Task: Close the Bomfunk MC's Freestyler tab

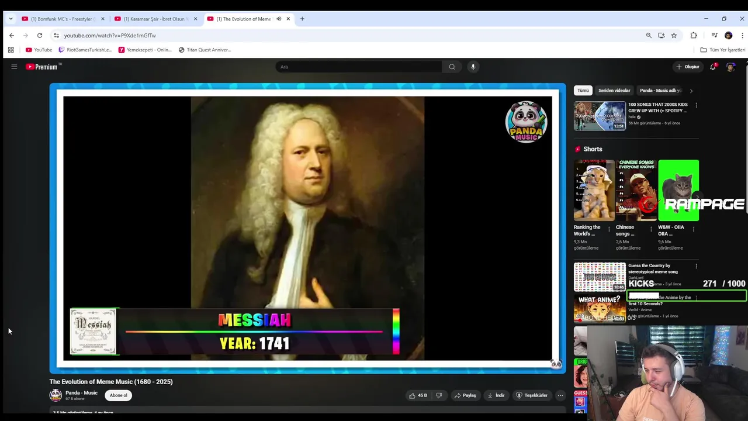Action: [x=103, y=19]
